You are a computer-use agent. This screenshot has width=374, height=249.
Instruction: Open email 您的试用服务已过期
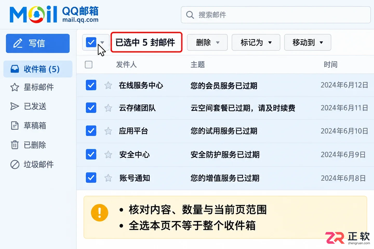[224, 131]
